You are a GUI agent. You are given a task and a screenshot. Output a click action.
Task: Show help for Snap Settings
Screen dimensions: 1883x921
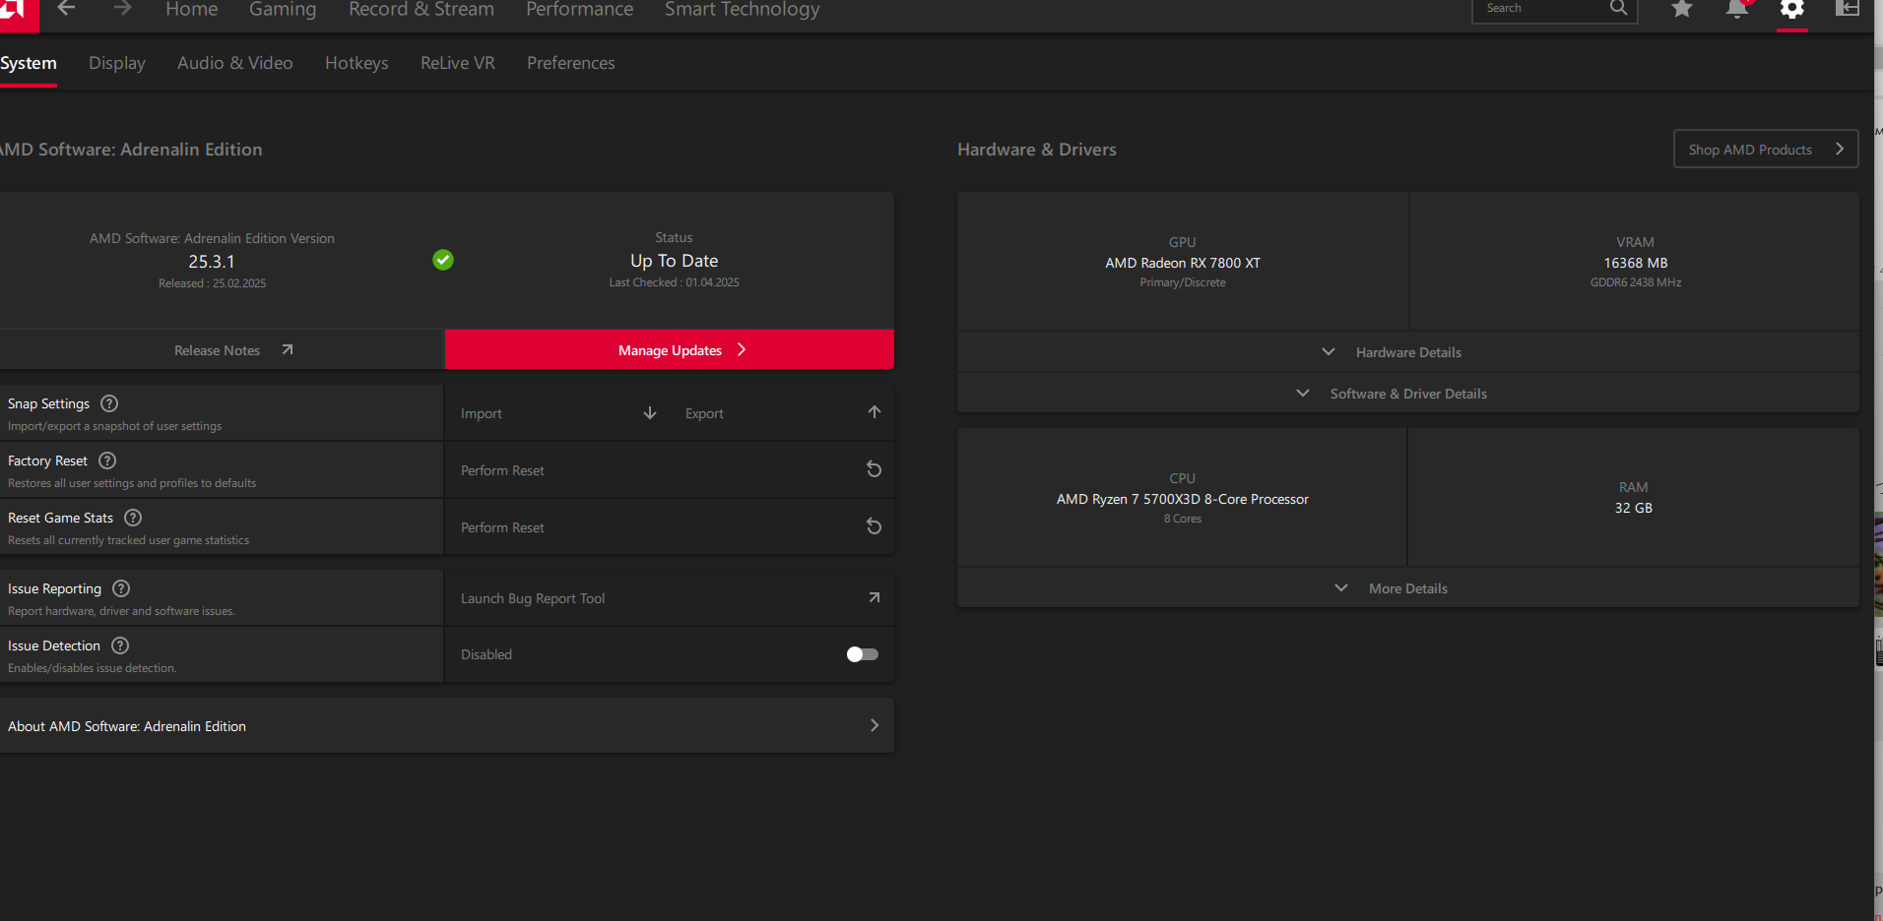(109, 403)
